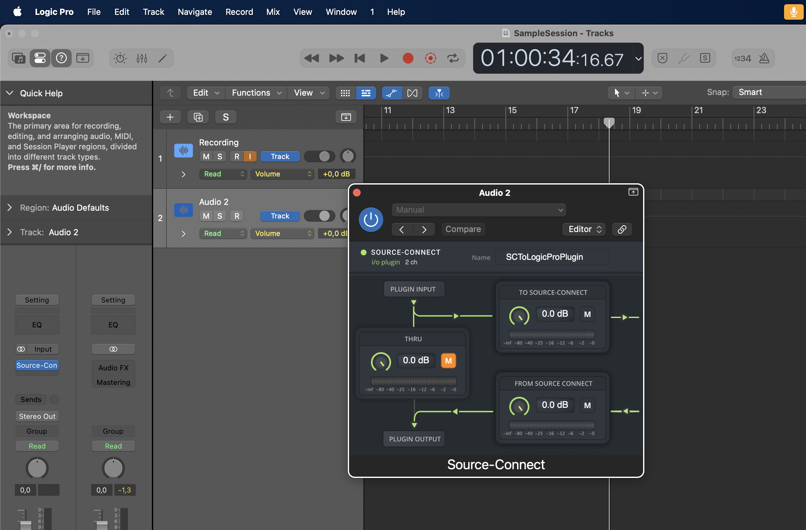Toggle the Cycle loop button

click(x=453, y=58)
